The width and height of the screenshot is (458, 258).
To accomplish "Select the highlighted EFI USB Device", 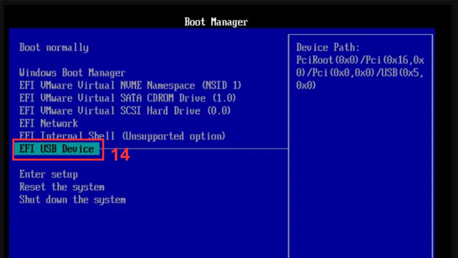I will [57, 149].
